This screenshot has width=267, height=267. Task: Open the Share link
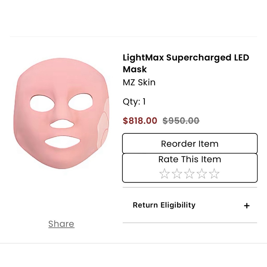pos(61,224)
